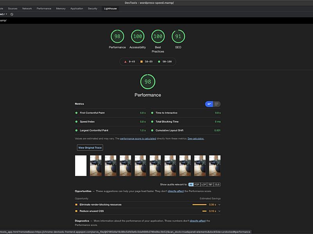Filter audits by TBT
313x234 pixels.
(211, 184)
